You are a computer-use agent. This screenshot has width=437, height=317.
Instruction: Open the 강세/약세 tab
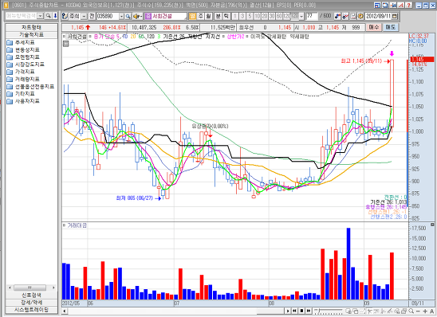[31, 302]
